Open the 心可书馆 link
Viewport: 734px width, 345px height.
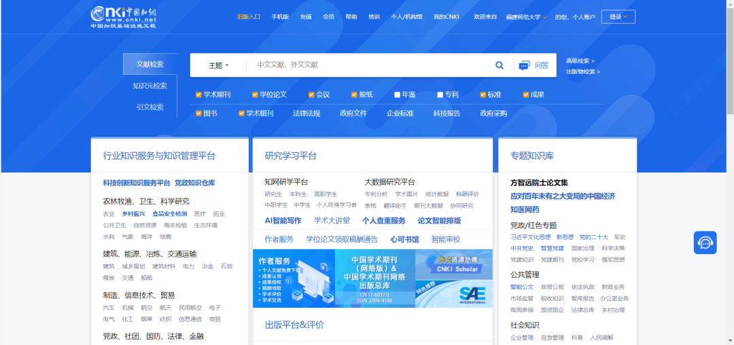[405, 239]
